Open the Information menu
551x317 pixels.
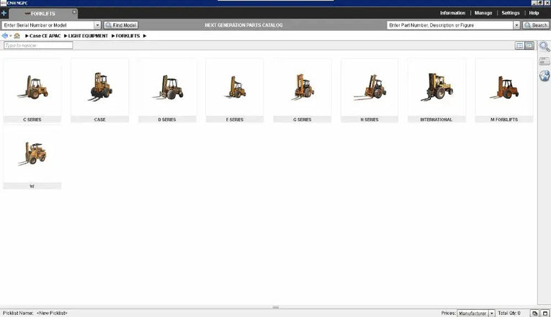pos(452,13)
